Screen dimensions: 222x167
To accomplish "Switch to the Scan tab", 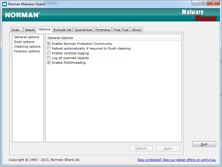I will [x=16, y=30].
